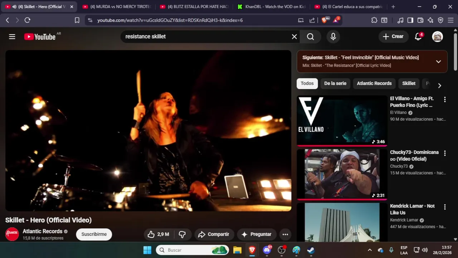Open the Brave Rewards triangle icon
This screenshot has height=258, width=458.
coord(336,20)
